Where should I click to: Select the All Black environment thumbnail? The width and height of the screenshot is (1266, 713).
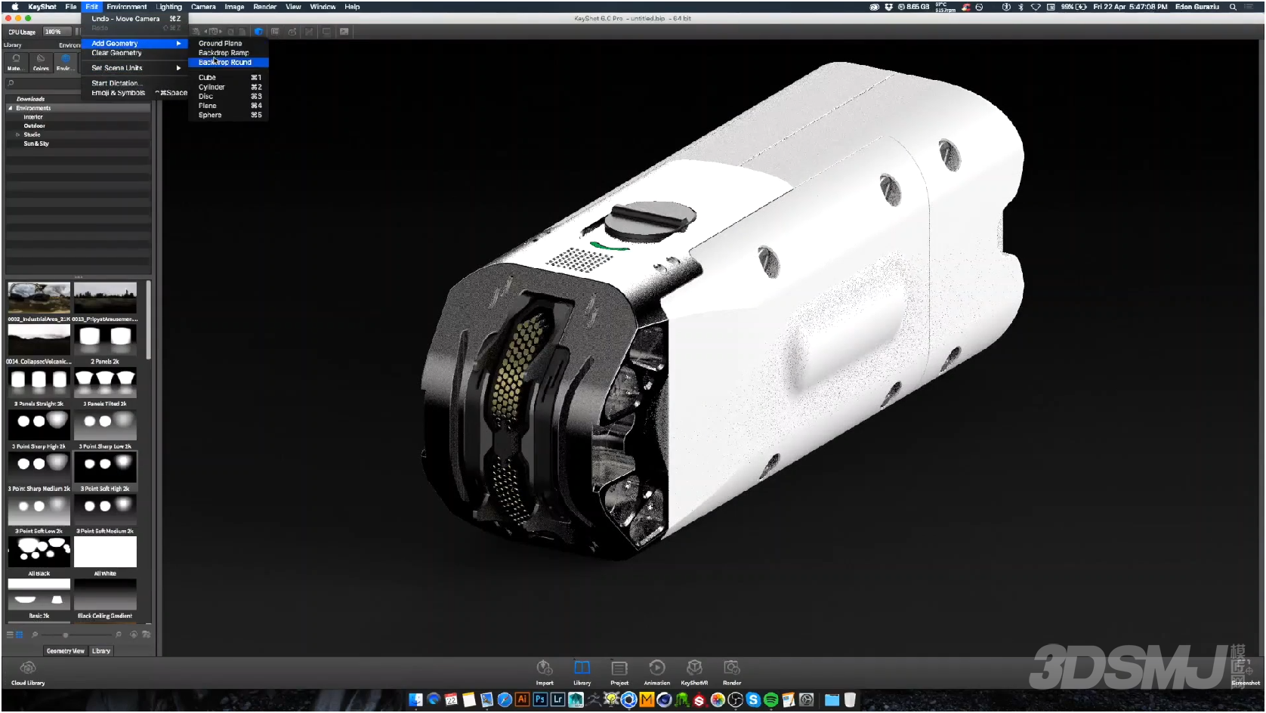pyautogui.click(x=39, y=552)
